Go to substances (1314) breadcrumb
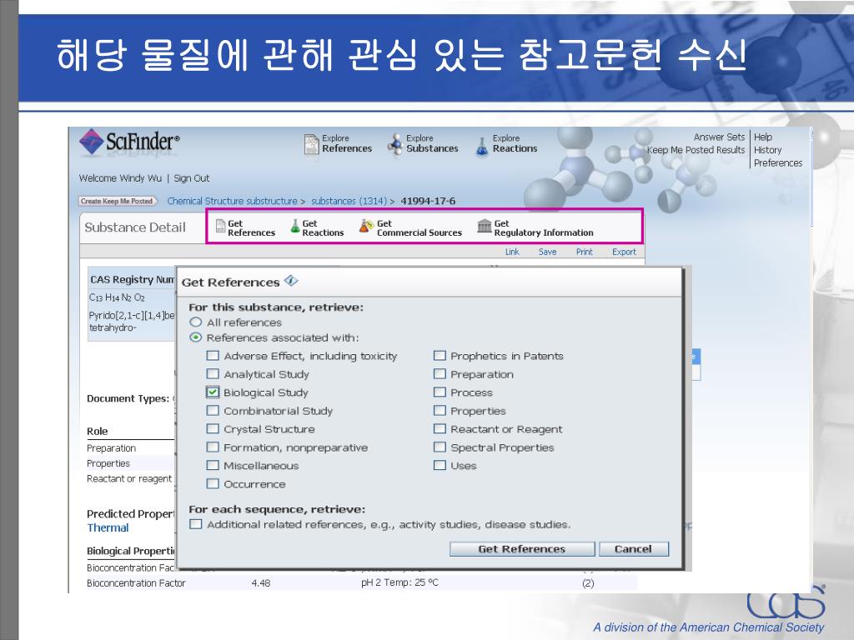The width and height of the screenshot is (854, 640). click(349, 202)
